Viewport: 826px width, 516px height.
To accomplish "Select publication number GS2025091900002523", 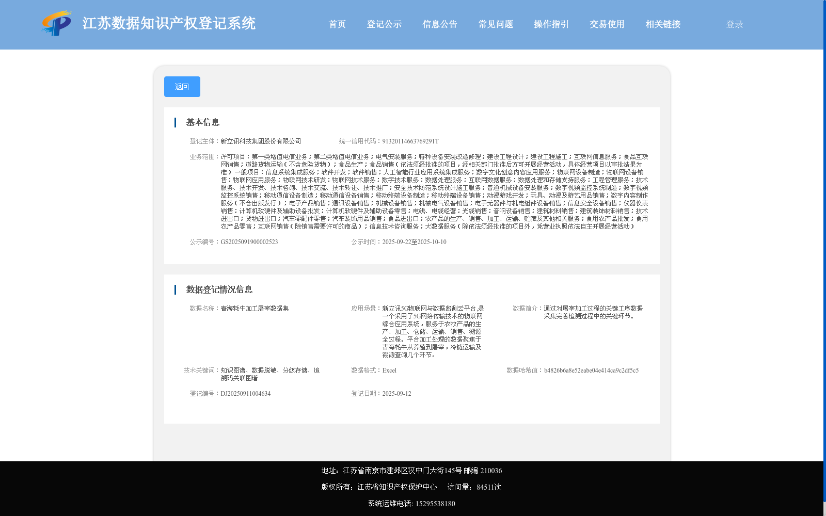I will (249, 242).
